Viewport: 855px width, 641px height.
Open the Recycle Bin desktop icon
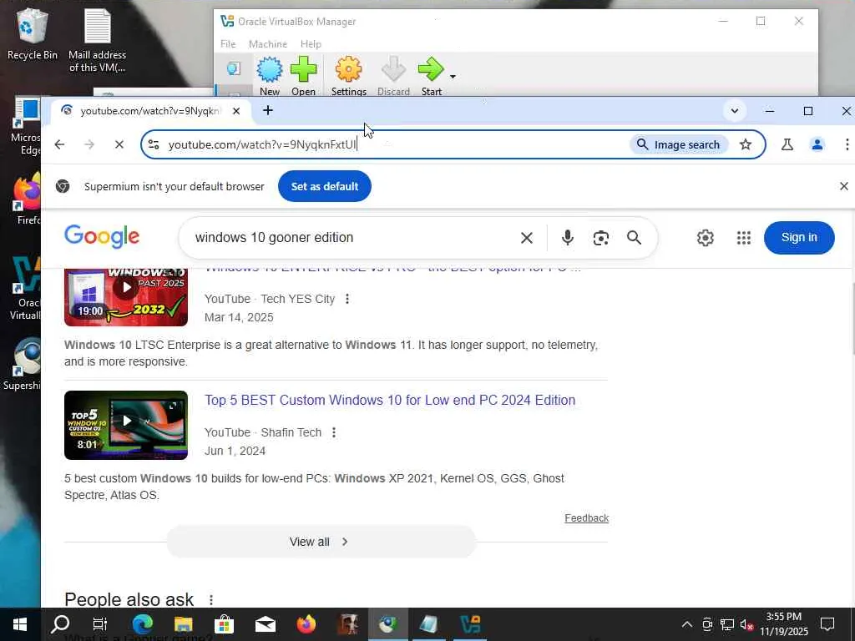coord(33,35)
